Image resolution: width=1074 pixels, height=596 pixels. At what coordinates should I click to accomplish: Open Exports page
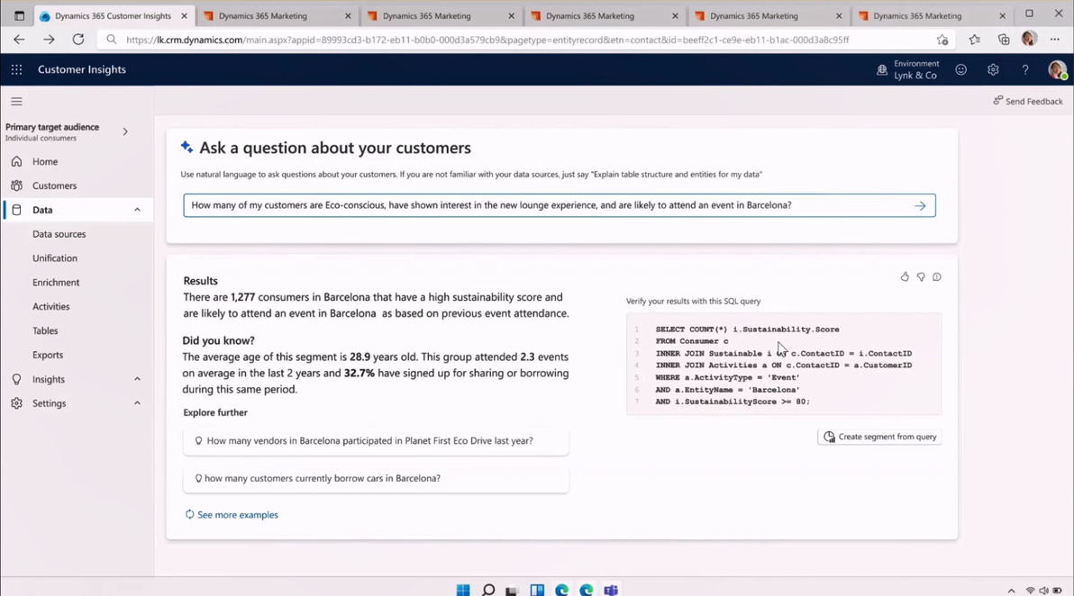point(47,355)
